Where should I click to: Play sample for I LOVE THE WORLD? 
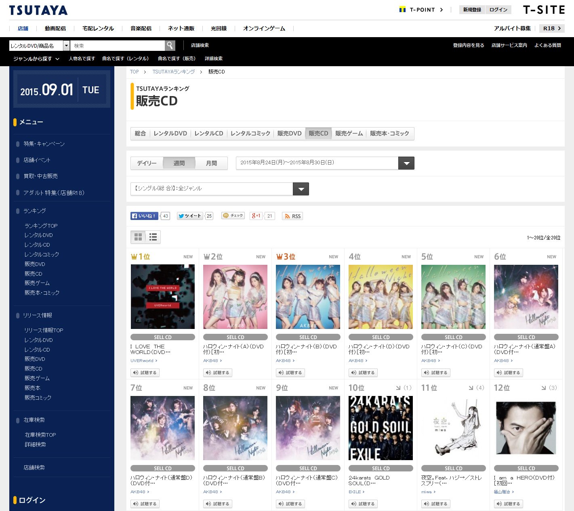tap(145, 373)
